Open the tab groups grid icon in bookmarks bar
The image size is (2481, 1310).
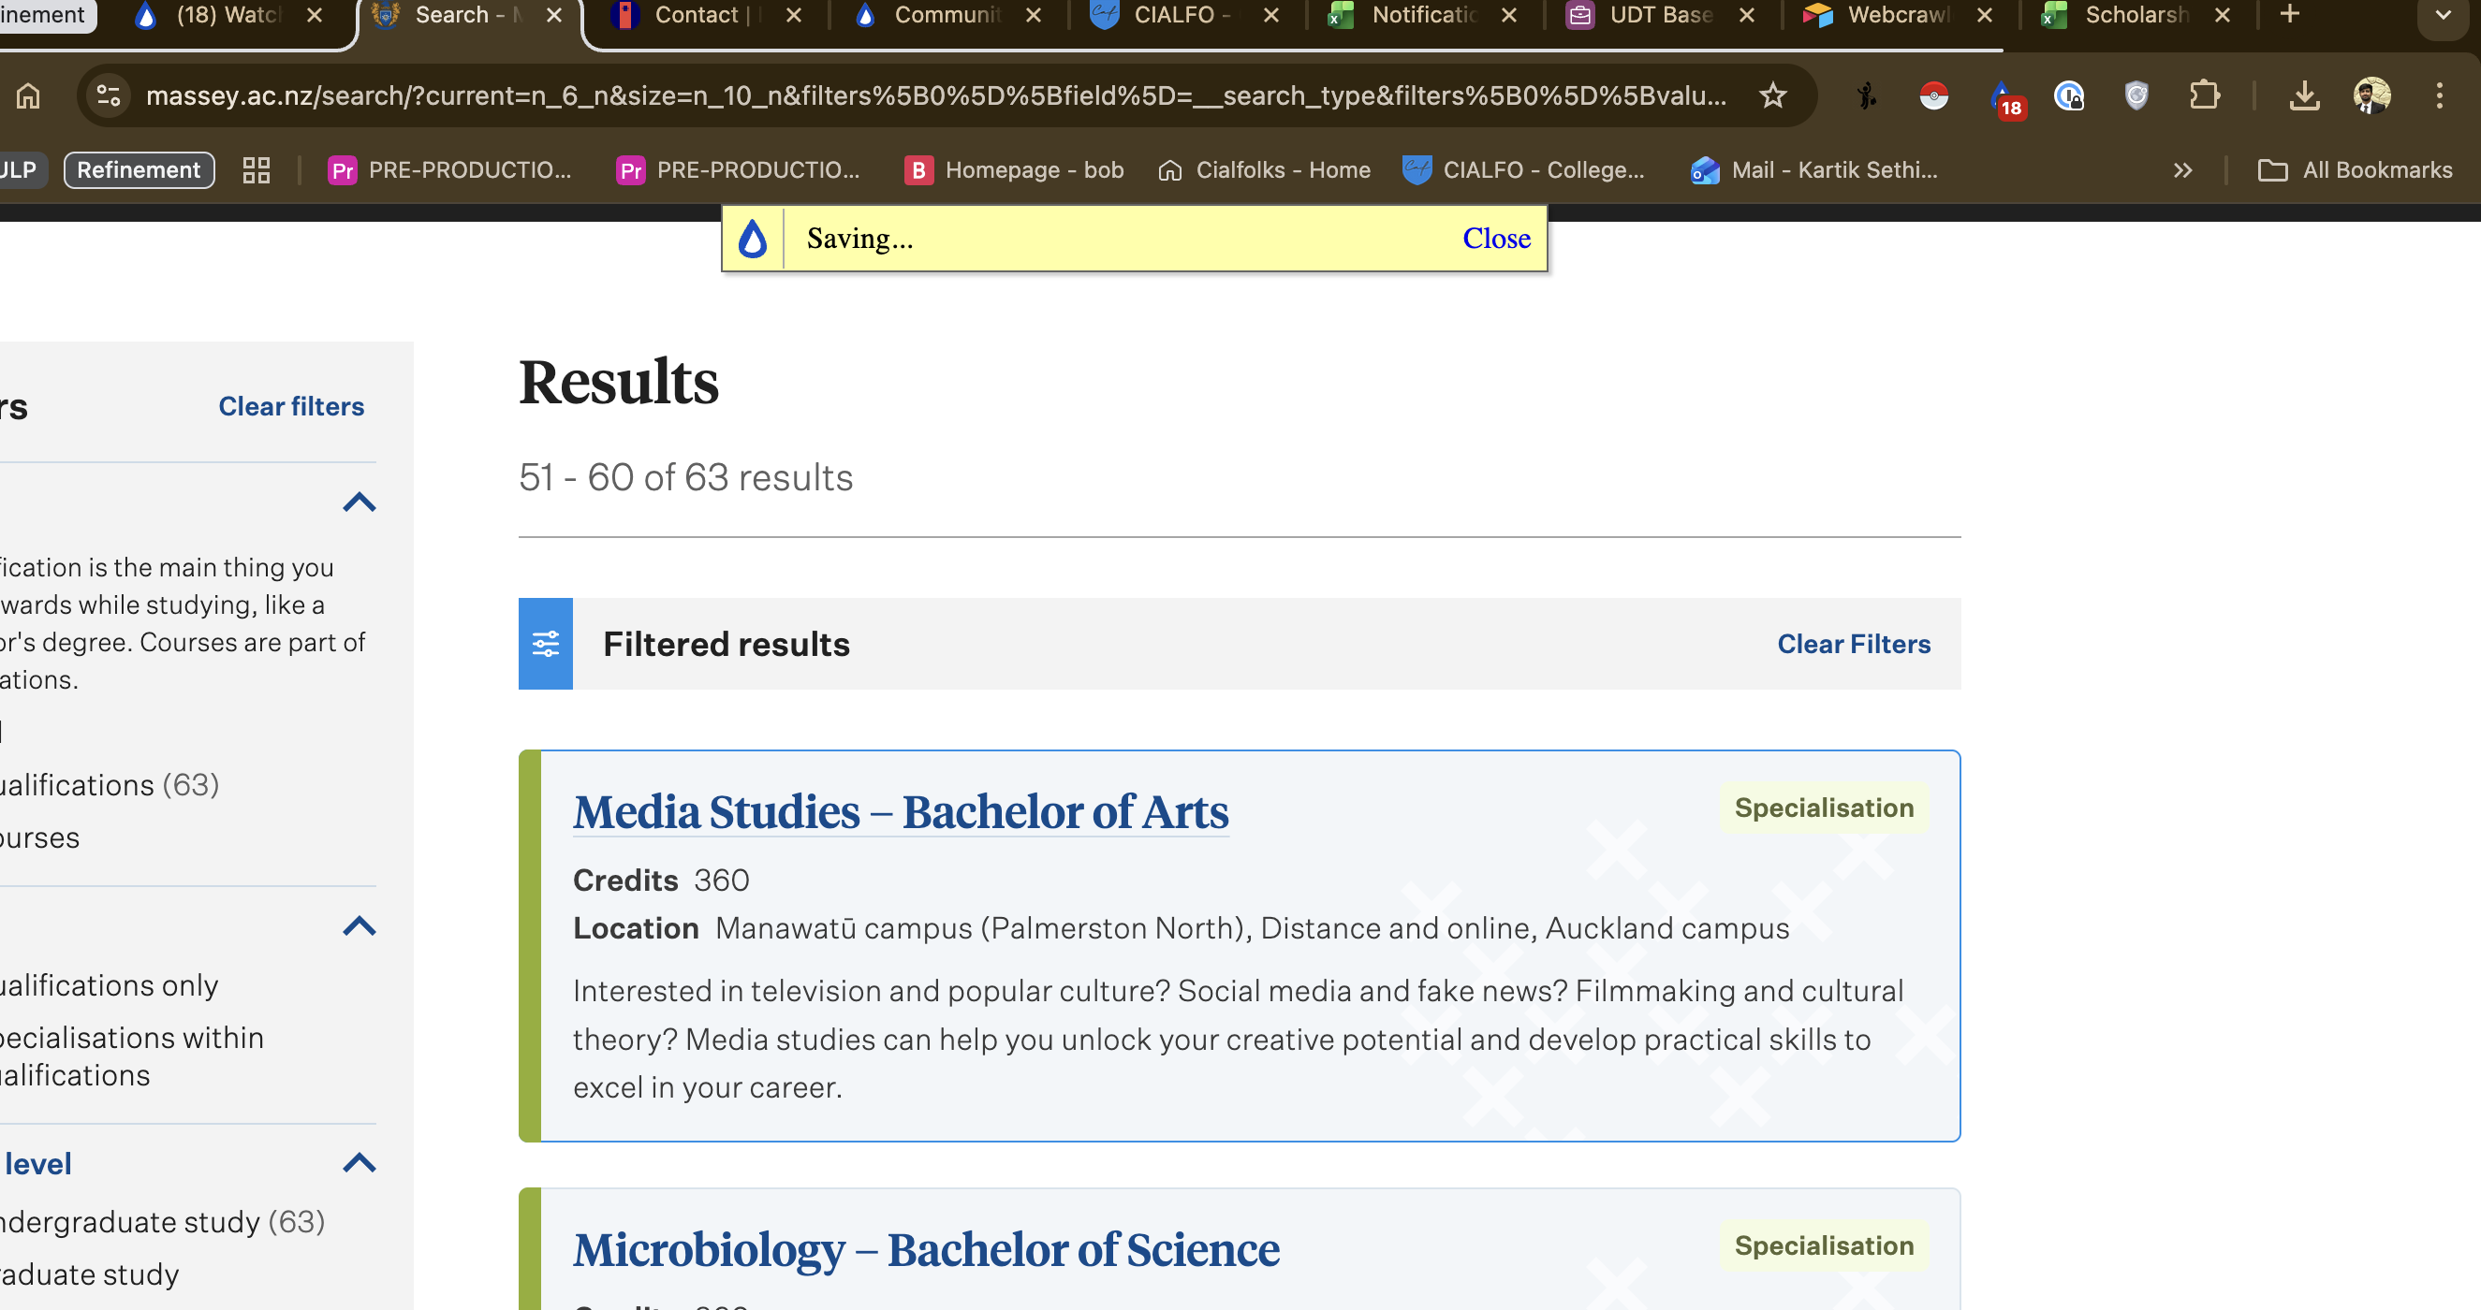click(257, 170)
